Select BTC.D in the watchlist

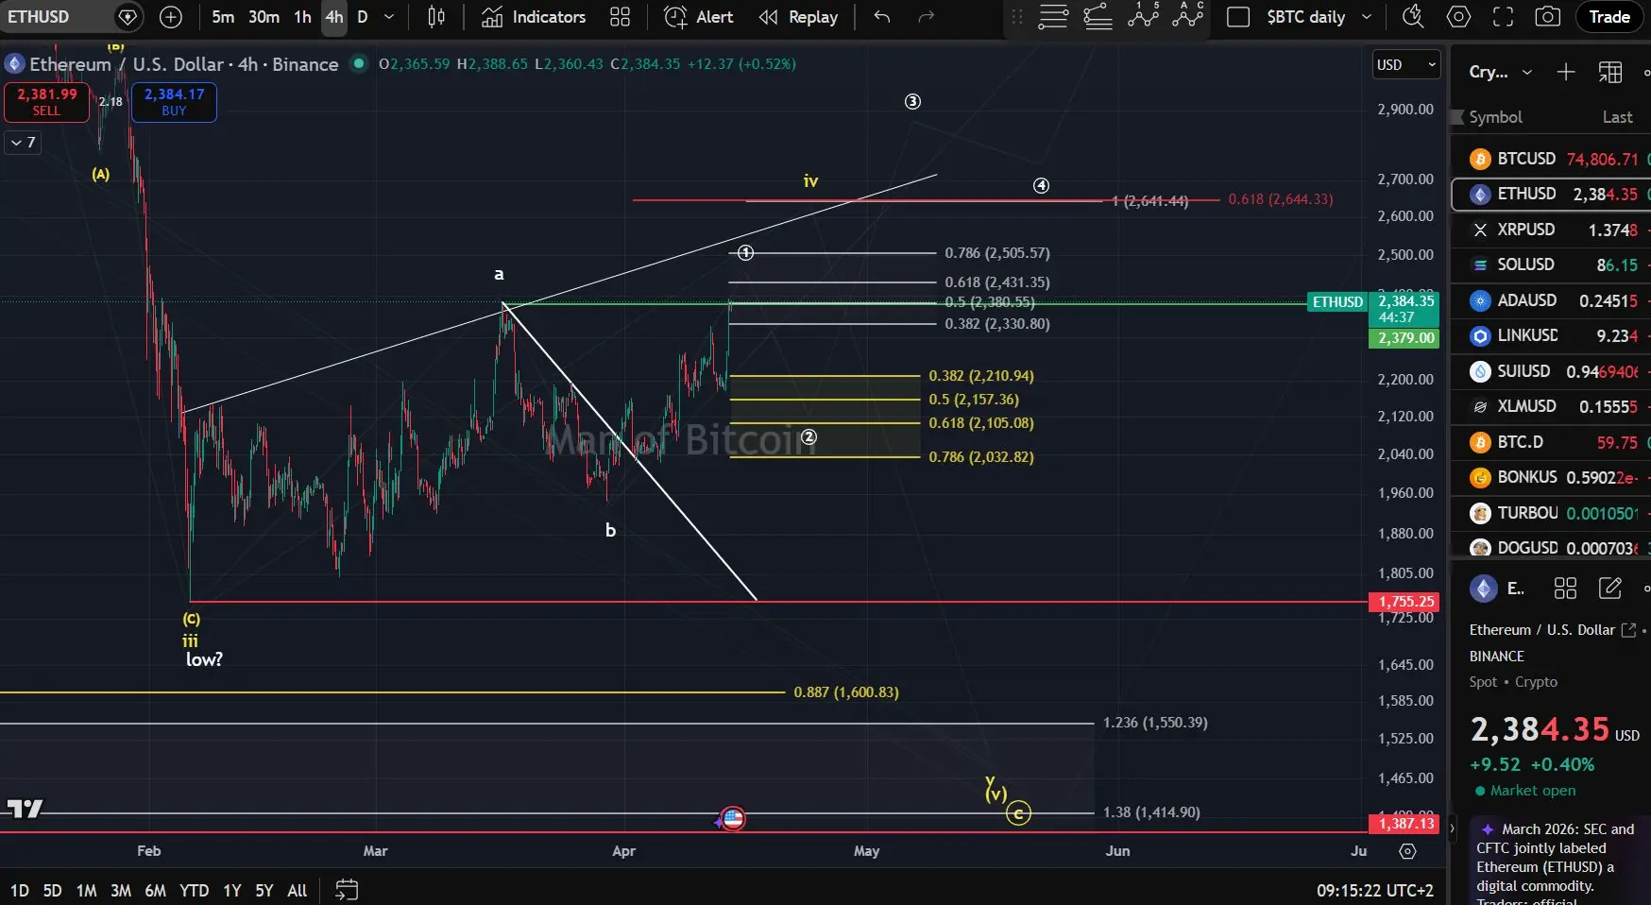1551,442
